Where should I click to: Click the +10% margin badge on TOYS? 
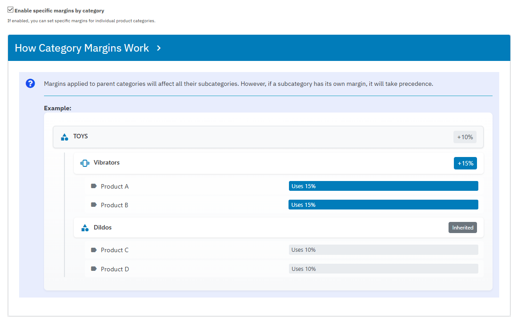(465, 137)
